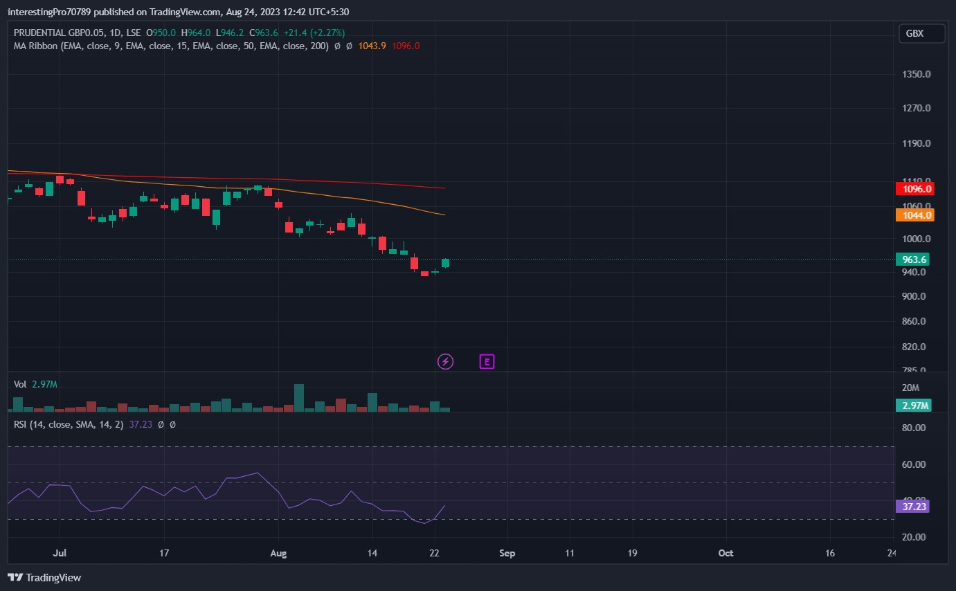The height and width of the screenshot is (591, 956).
Task: Click the O950.0 open value in legend
Action: (161, 33)
